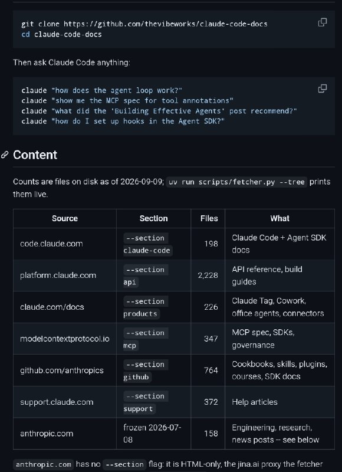The height and width of the screenshot is (472, 342).
Task: Click the --section mcp code cell
Action: [x=146, y=339]
